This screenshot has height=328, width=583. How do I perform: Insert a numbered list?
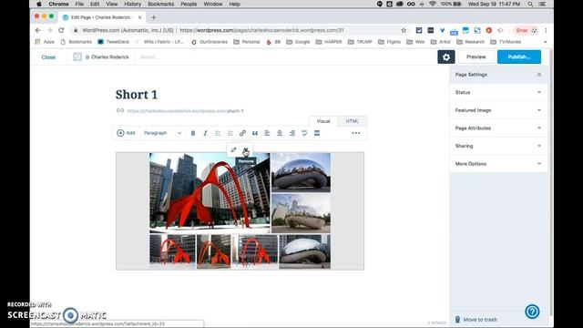tap(230, 133)
